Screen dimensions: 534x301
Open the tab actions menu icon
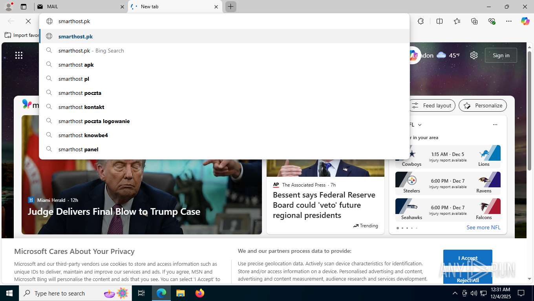24,7
